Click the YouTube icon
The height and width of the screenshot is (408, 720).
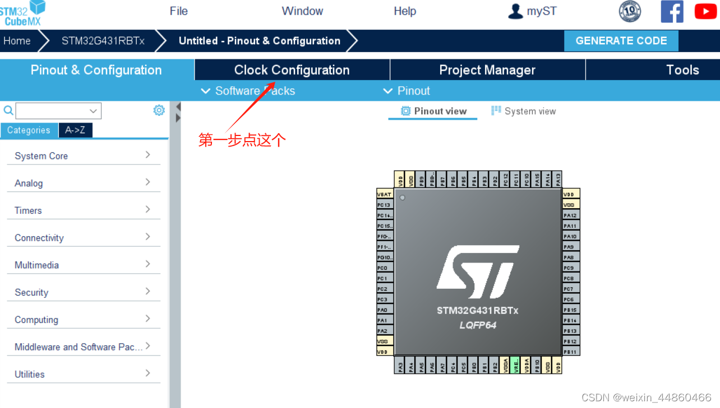705,11
